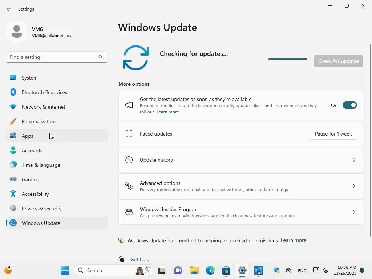This screenshot has width=372, height=279.
Task: Open File Explorer from the taskbar
Action: click(x=194, y=270)
